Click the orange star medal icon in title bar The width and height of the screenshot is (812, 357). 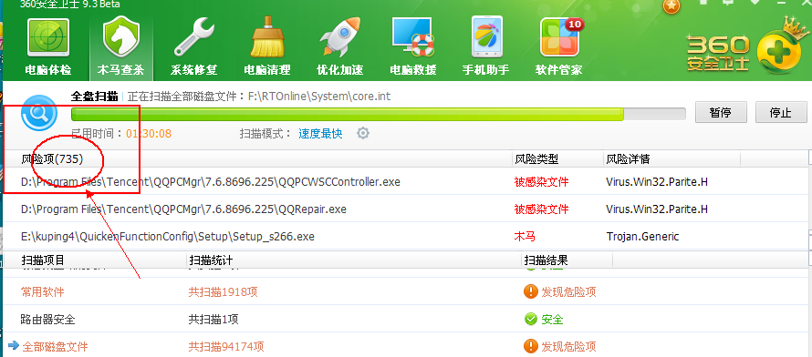pos(671,6)
